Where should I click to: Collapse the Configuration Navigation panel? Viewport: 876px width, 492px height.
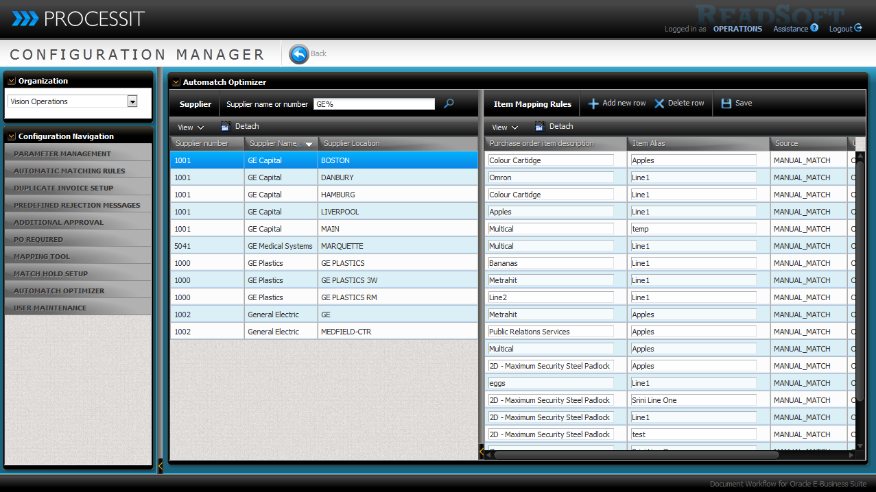(12, 136)
